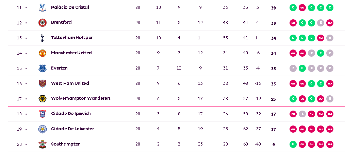The image size is (345, 154).
Task: Click the Everton club badge
Action: point(42,68)
